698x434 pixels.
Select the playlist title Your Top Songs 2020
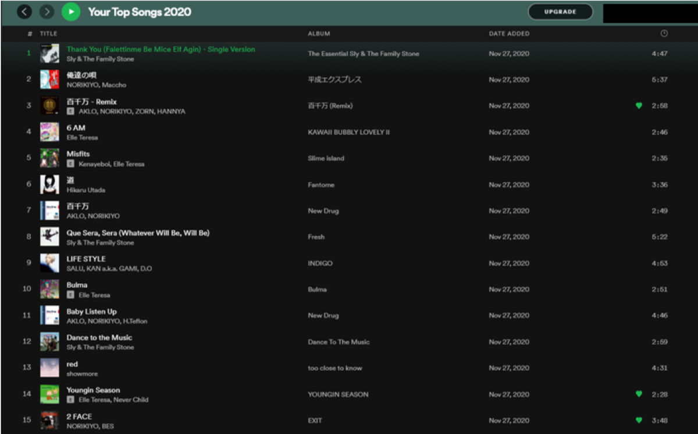[x=140, y=12]
